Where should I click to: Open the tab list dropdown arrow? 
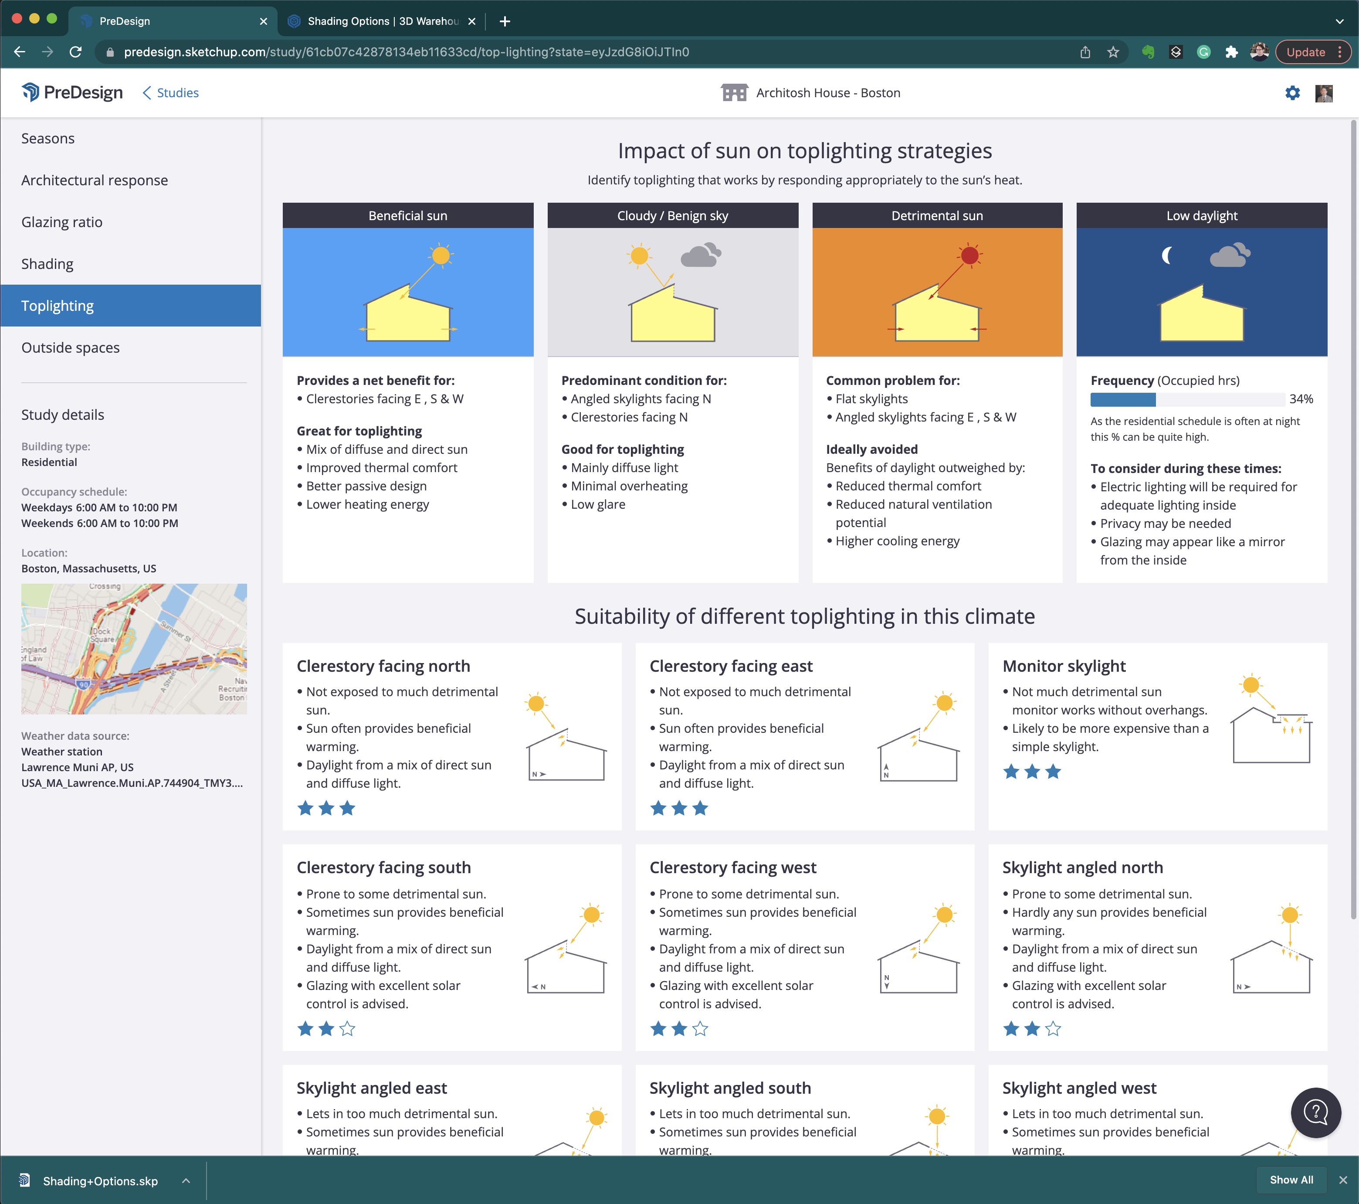1339,21
